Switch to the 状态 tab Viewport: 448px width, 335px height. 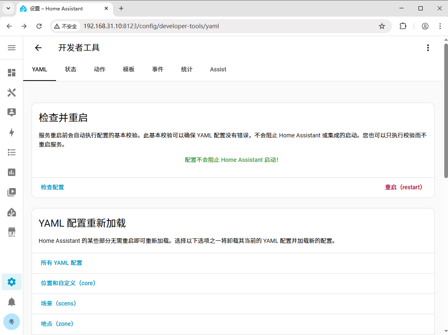71,69
